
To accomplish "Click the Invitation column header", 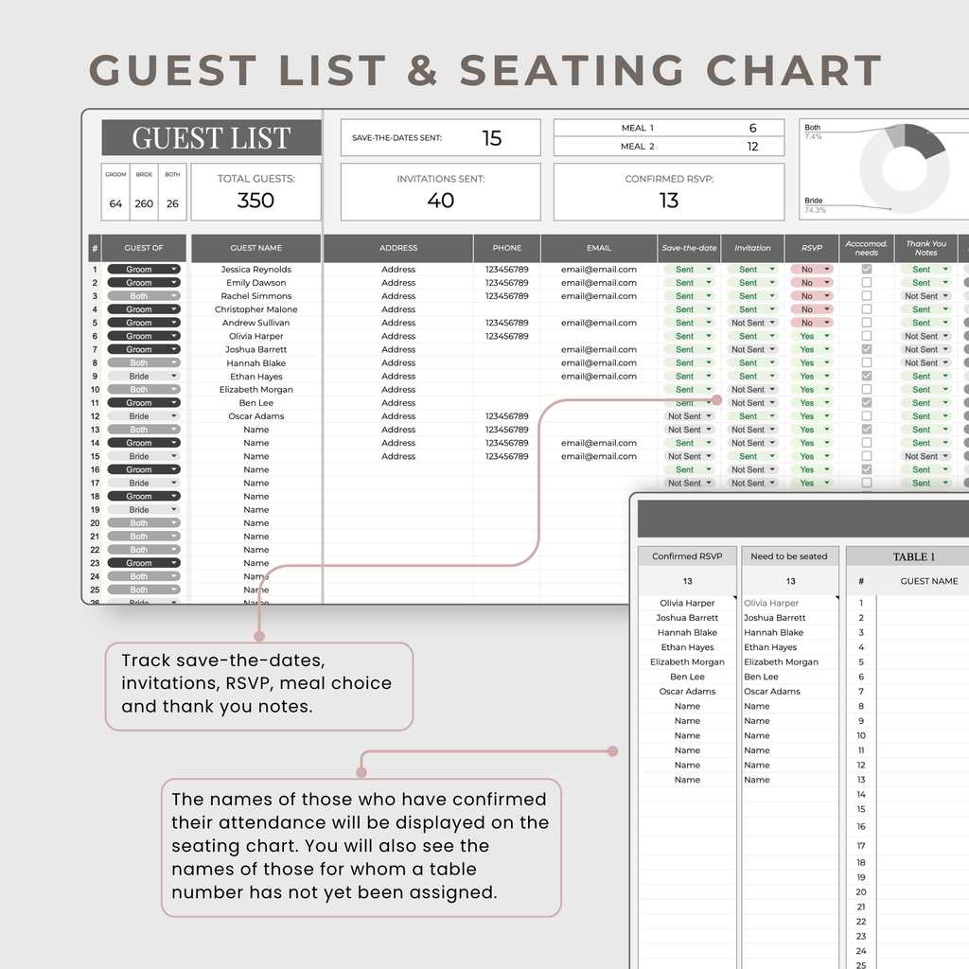I will tap(752, 248).
